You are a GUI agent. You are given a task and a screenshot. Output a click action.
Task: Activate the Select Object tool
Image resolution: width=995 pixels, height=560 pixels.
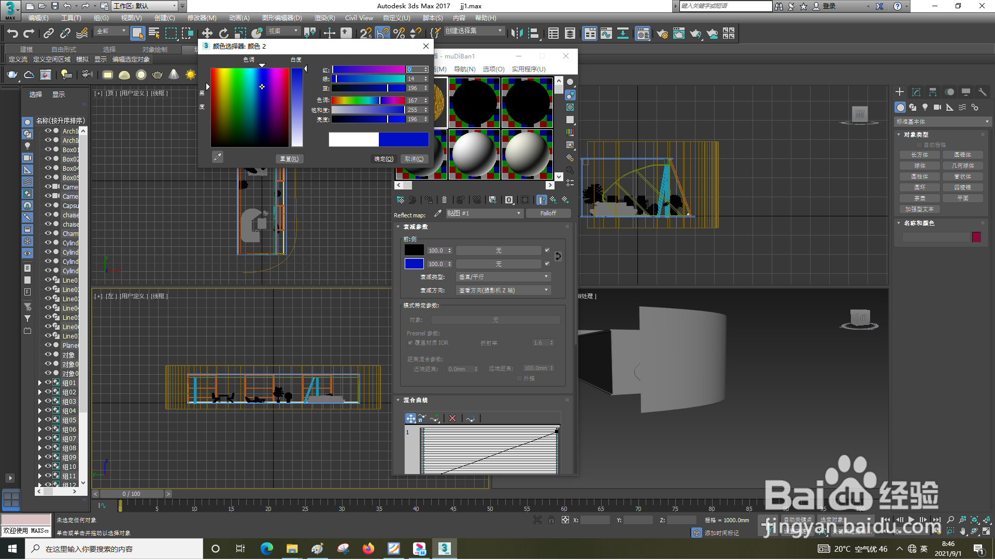pyautogui.click(x=137, y=34)
